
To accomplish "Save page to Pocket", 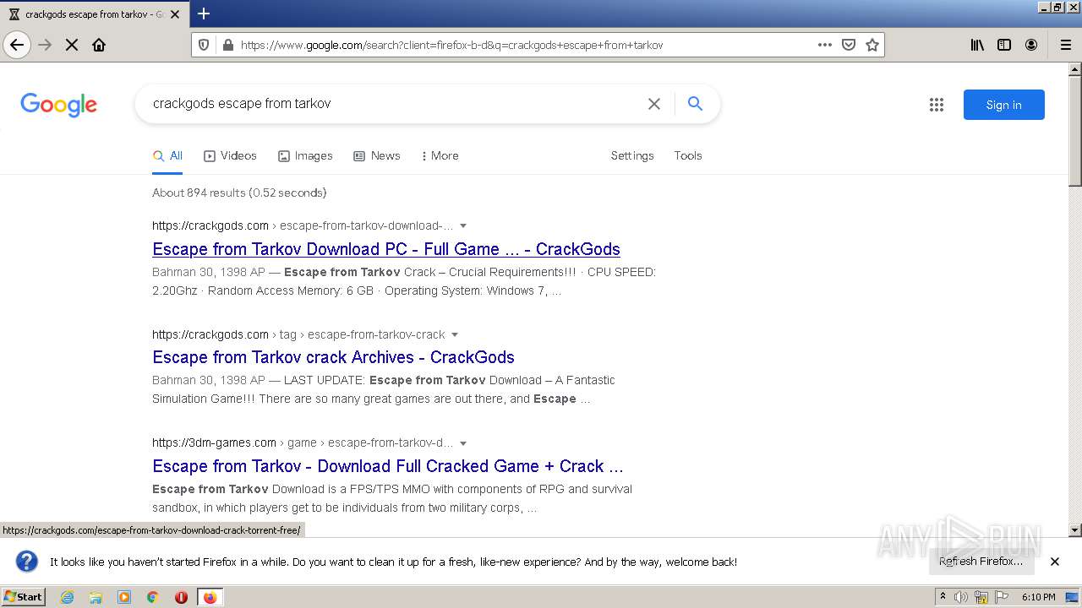I will pyautogui.click(x=849, y=45).
